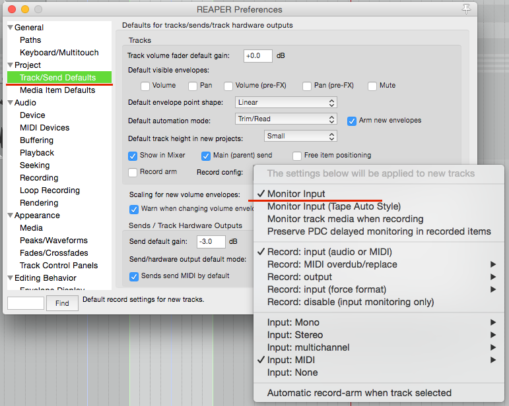Collapse the Audio tree section
This screenshot has width=509, height=406.
click(11, 103)
